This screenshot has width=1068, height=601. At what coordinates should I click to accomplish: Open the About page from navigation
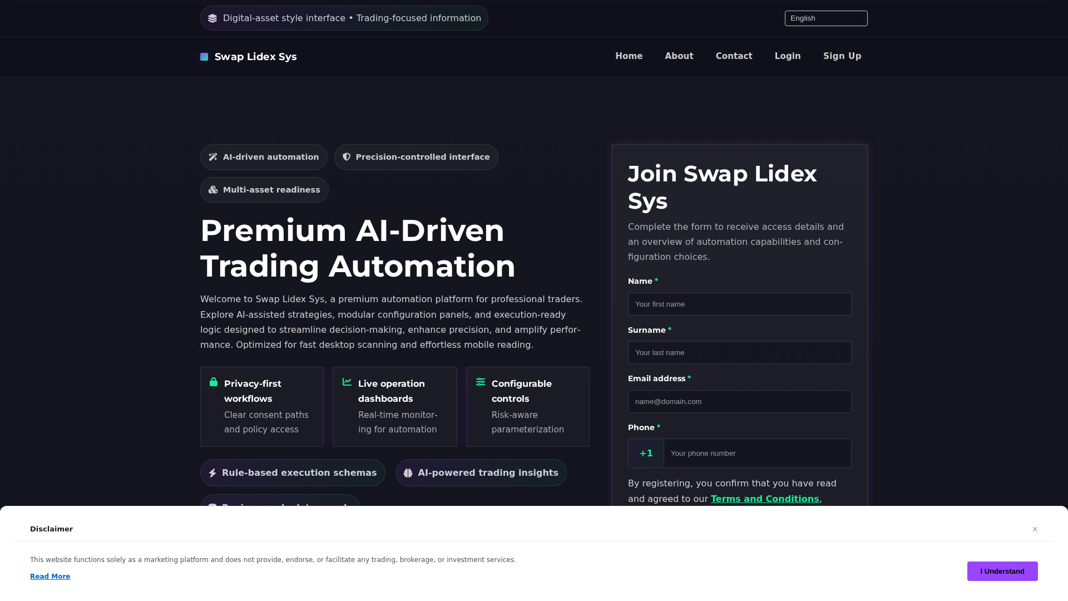[679, 56]
